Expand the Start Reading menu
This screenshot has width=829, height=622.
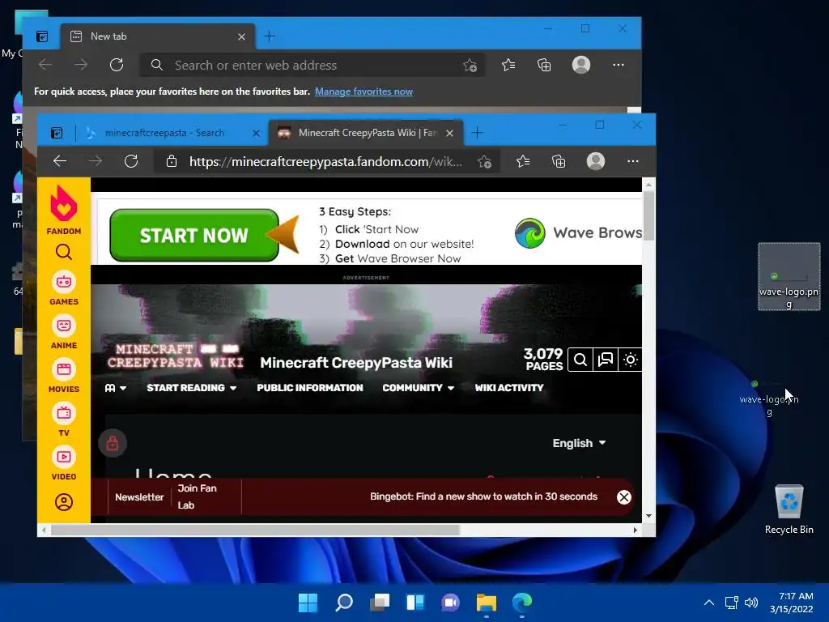pyautogui.click(x=191, y=388)
